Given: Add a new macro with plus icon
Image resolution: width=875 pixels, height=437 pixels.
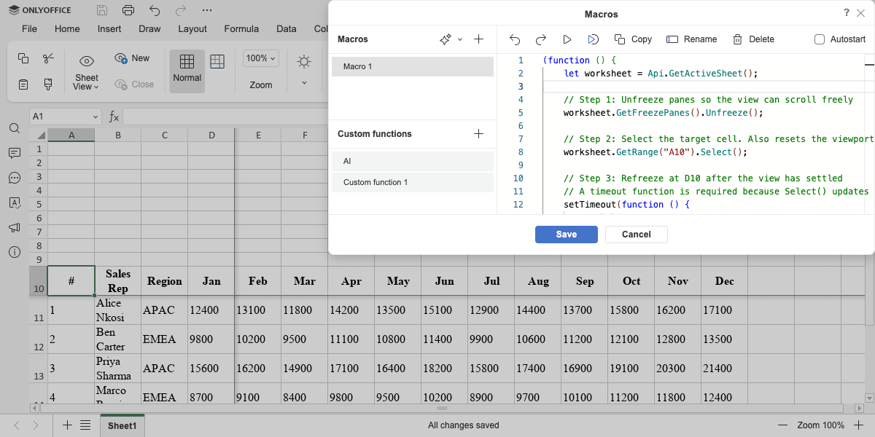Looking at the screenshot, I should point(478,39).
